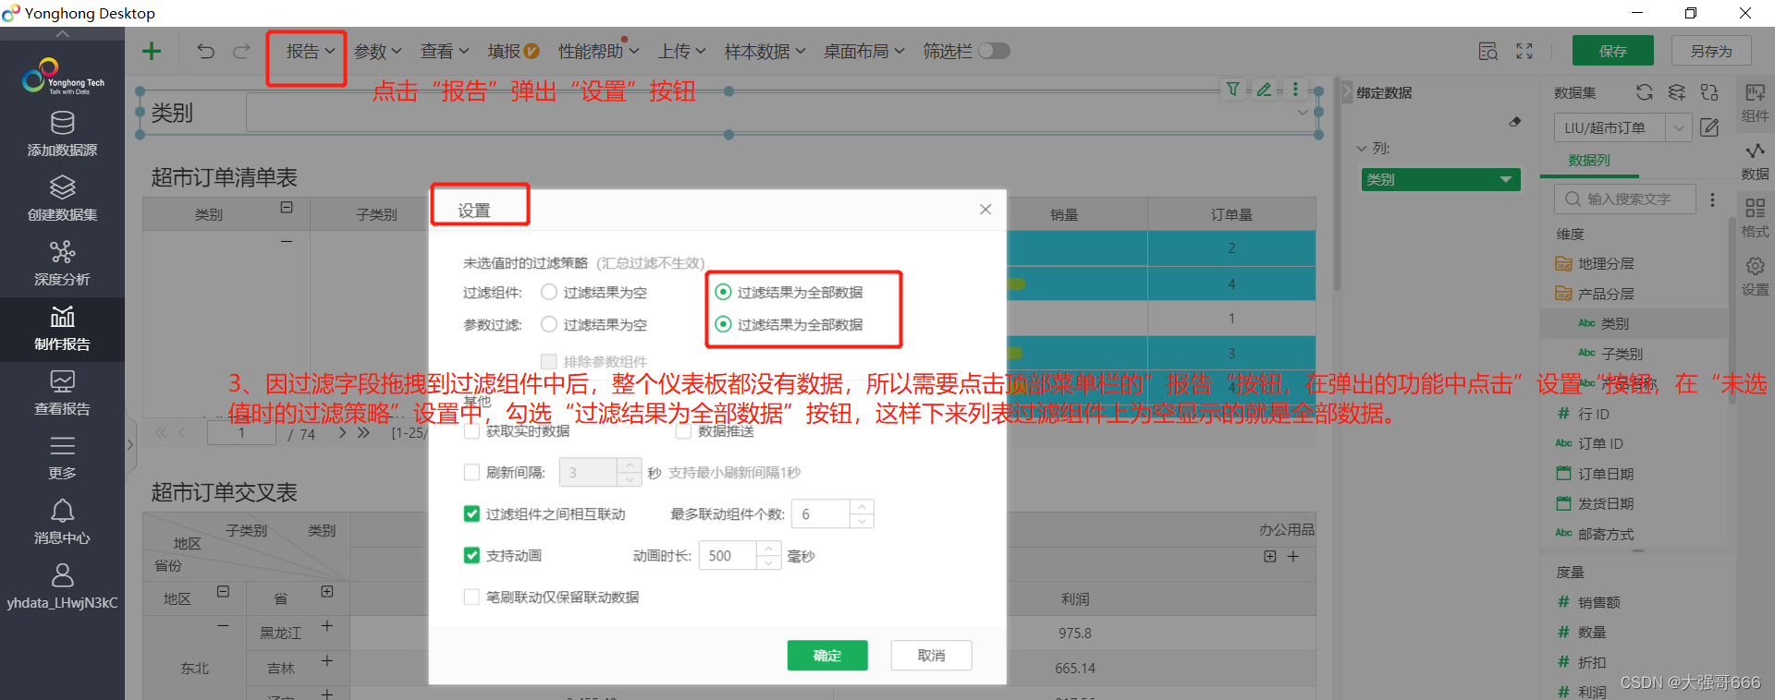
Task: Refresh the dataset with the refresh icon
Action: coord(1644,92)
